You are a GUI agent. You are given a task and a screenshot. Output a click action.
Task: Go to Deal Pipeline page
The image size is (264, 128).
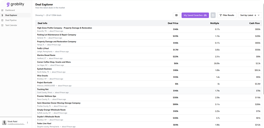click(x=11, y=20)
